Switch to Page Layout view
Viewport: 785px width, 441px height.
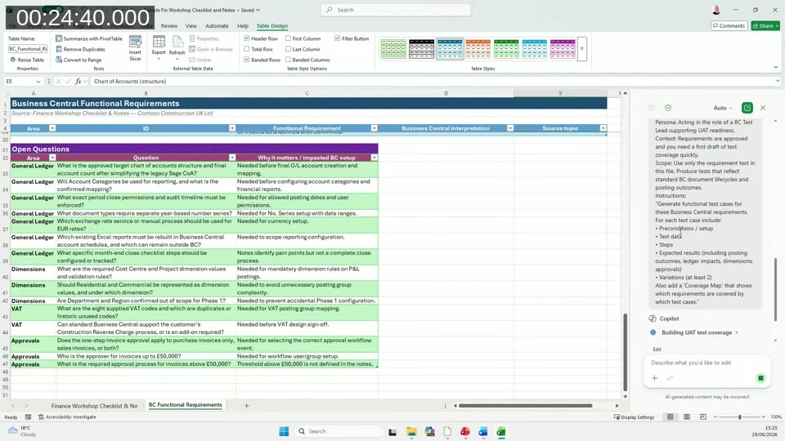click(687, 416)
